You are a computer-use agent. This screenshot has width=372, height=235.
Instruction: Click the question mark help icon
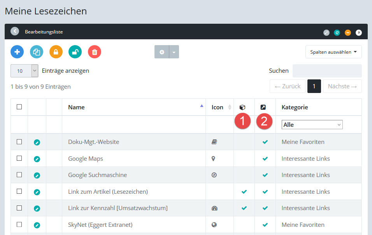pos(358,32)
